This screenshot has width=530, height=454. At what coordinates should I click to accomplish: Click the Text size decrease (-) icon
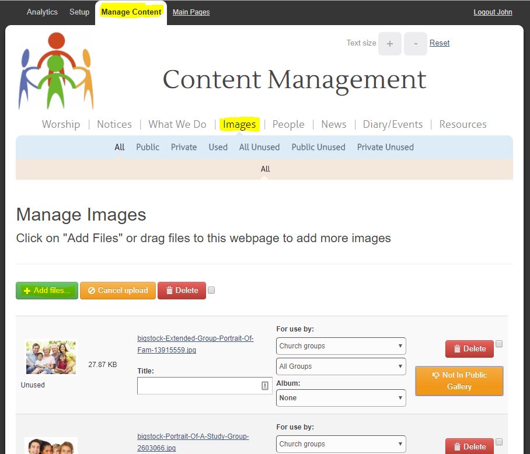415,43
